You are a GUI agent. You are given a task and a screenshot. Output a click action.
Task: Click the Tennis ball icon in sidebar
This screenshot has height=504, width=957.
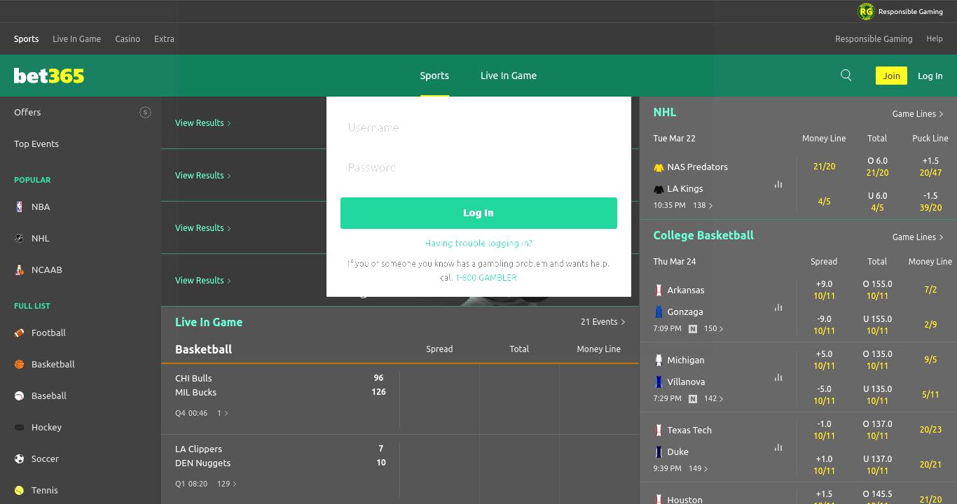tap(20, 490)
